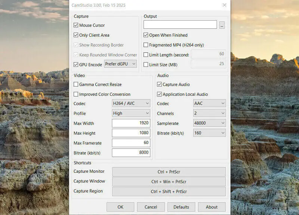
Task: Click the Samplerate label
Action: [168, 123]
